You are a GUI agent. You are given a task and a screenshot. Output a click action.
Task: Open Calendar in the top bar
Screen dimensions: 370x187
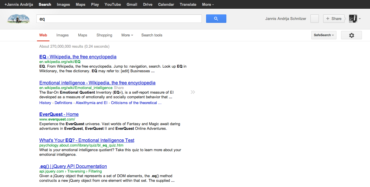tap(166, 4)
